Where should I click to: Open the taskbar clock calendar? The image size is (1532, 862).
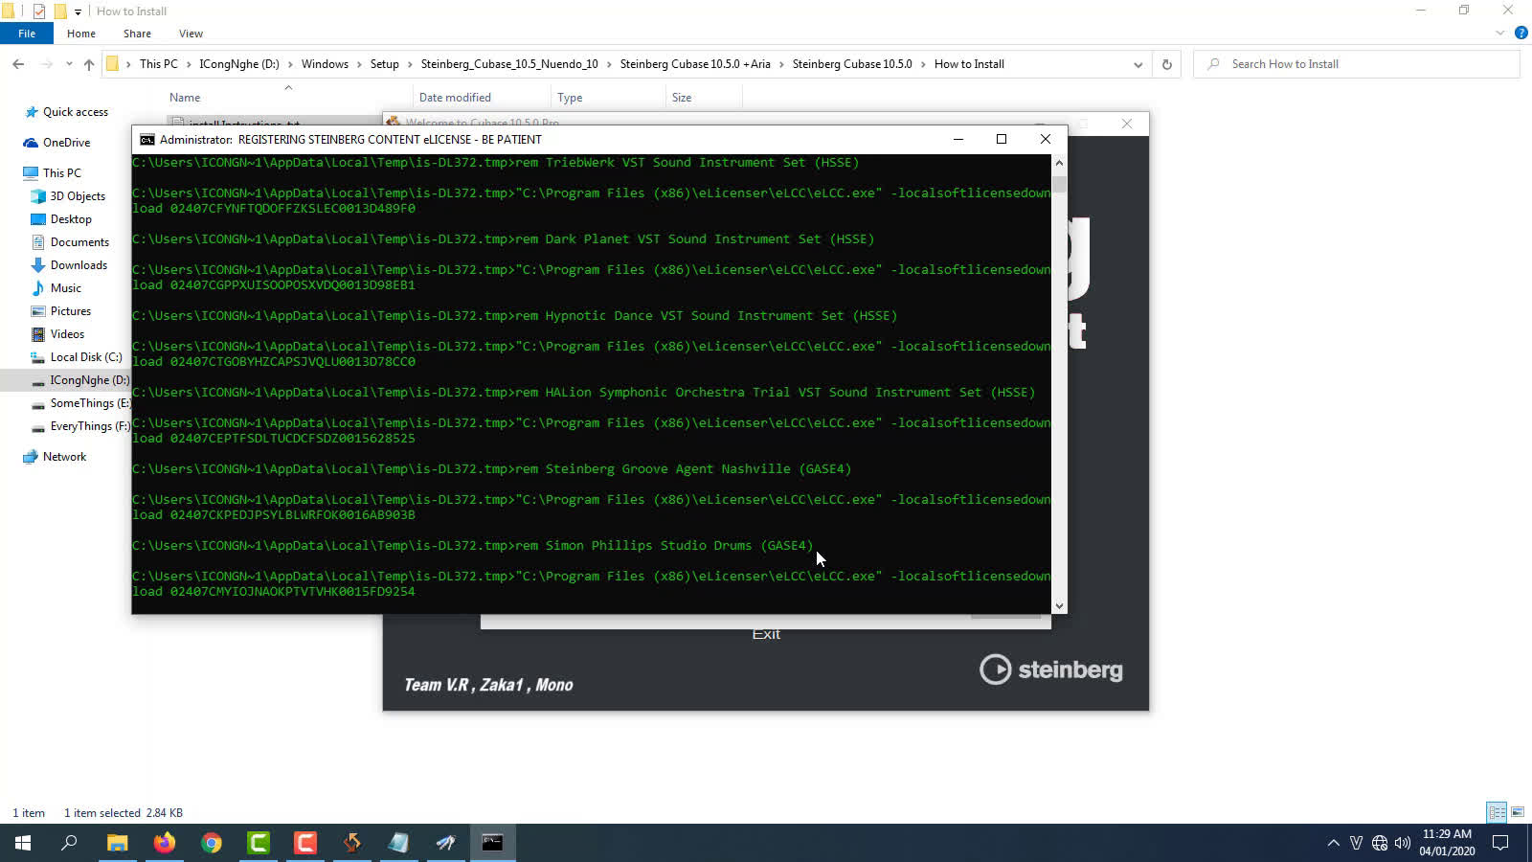(1447, 843)
